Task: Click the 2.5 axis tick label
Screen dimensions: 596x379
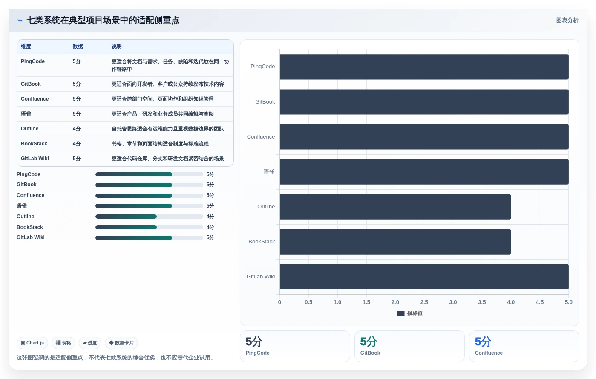Action: point(424,302)
